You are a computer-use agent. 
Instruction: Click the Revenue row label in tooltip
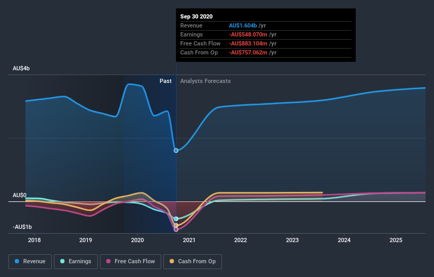pyautogui.click(x=191, y=25)
